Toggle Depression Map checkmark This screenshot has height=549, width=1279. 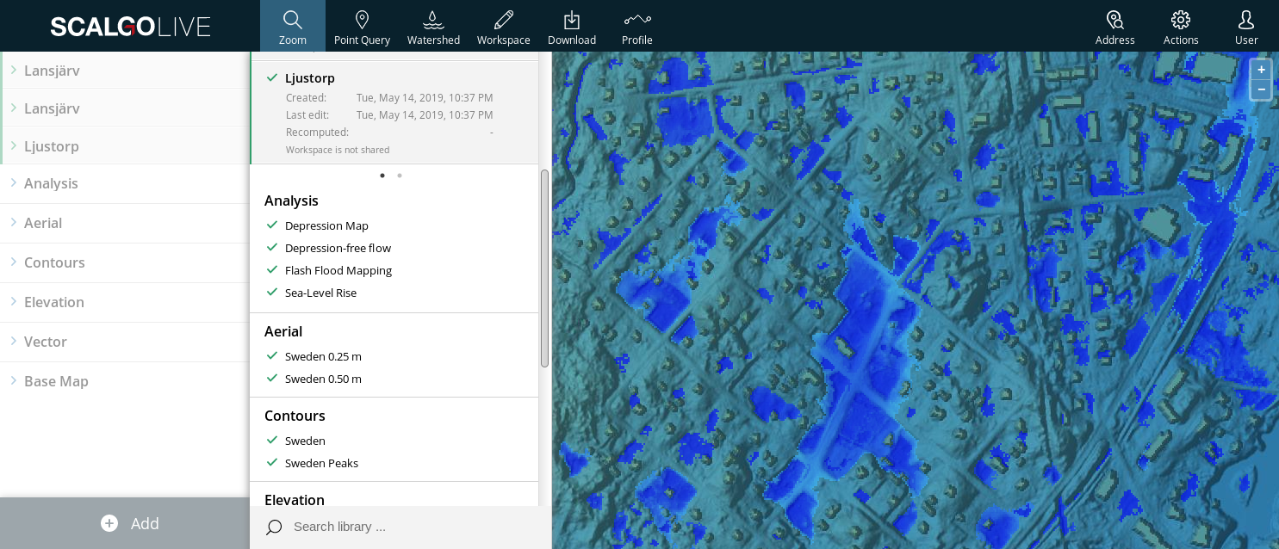272,225
